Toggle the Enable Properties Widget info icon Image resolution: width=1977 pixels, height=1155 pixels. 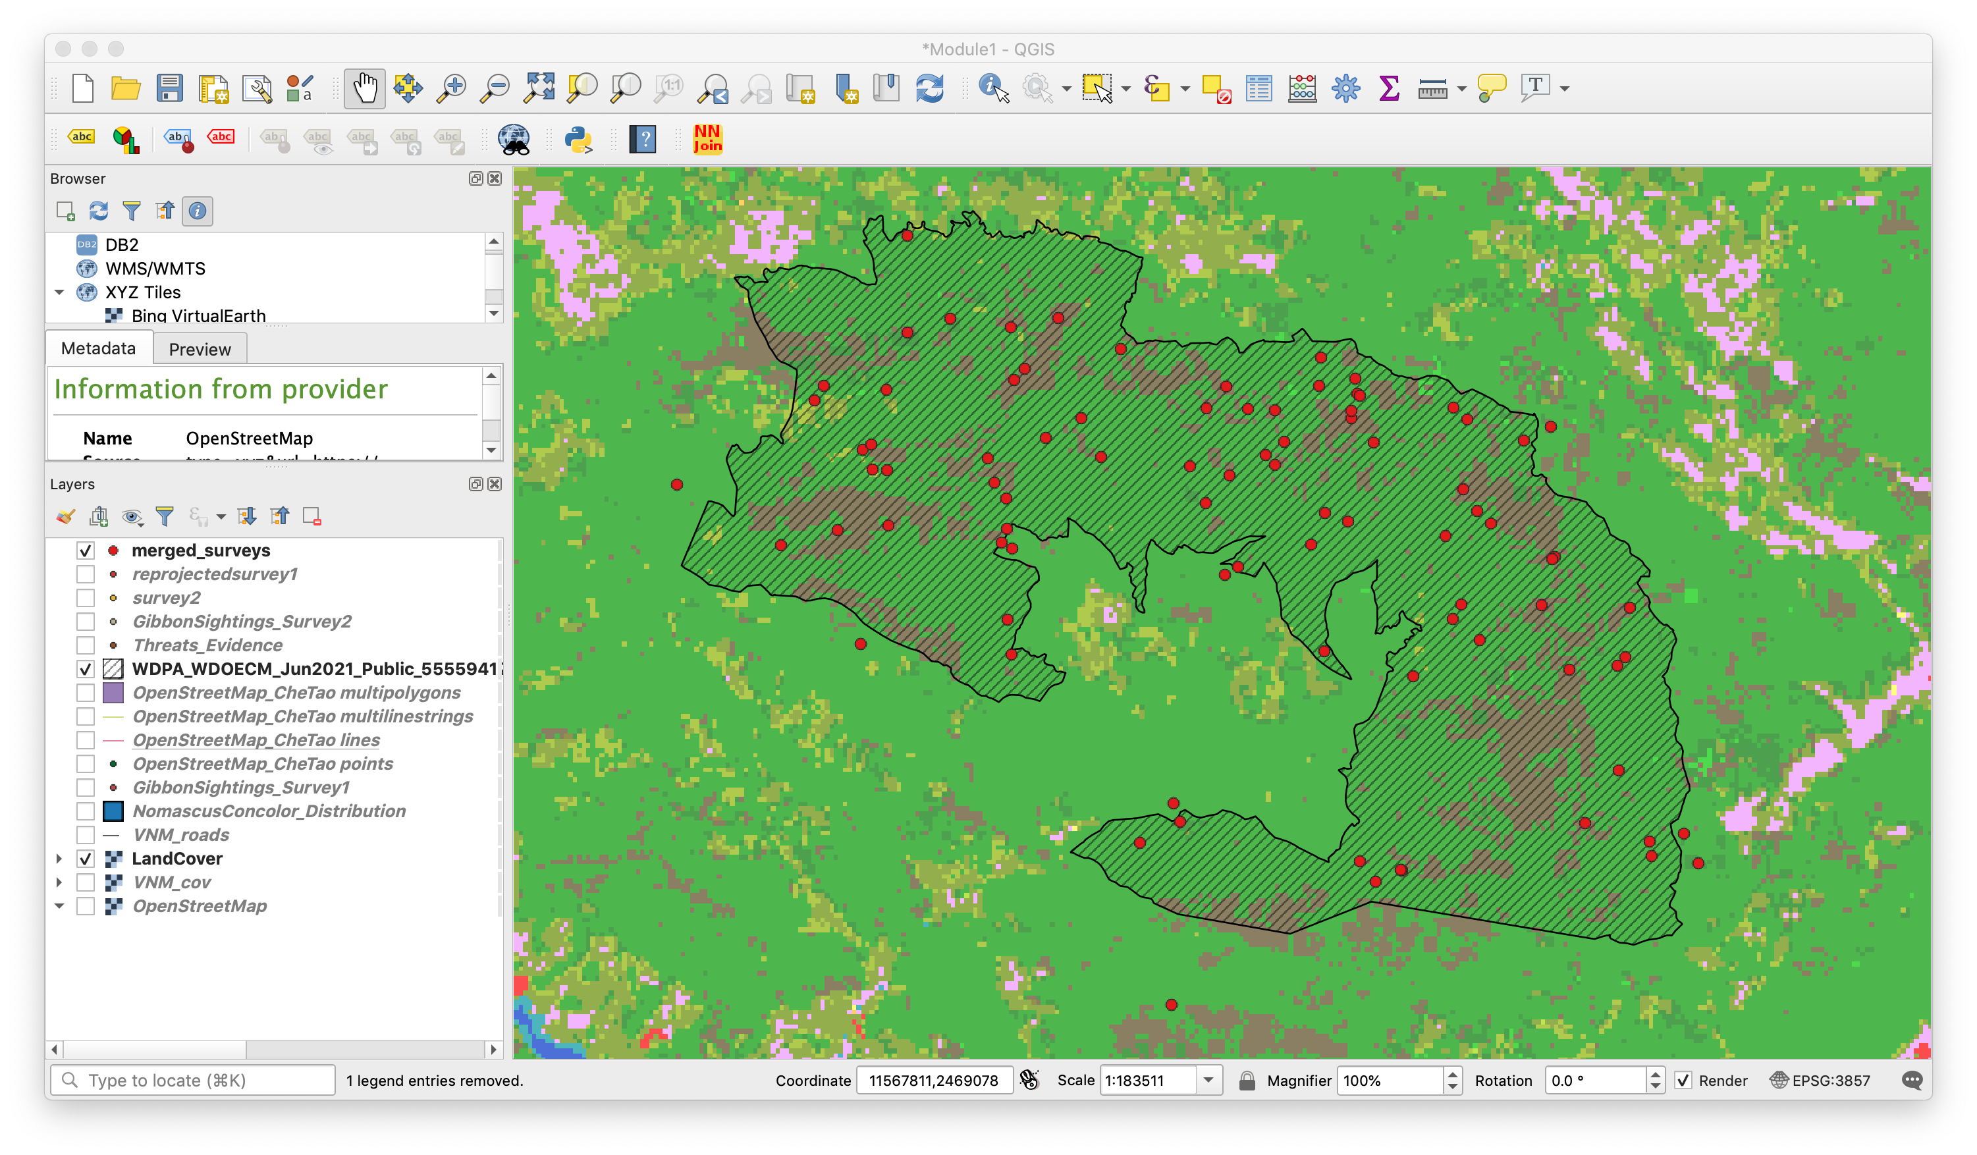pos(198,210)
